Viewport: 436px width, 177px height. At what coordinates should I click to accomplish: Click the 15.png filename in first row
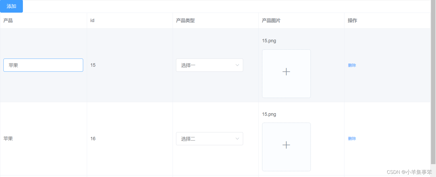(269, 41)
